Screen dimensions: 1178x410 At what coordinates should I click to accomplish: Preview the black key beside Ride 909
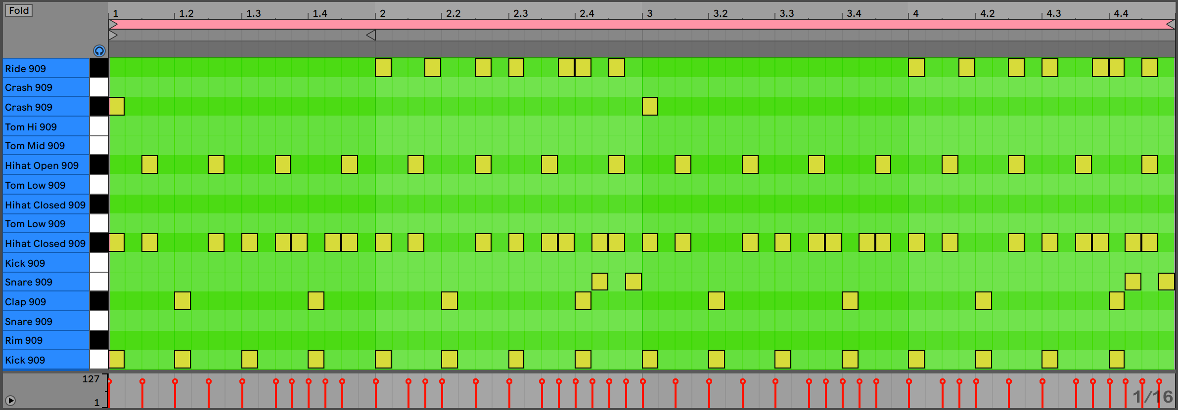[99, 68]
